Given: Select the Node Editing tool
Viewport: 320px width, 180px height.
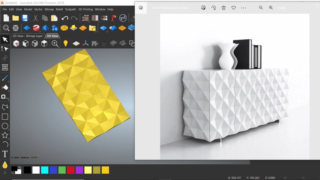Looking at the screenshot, I should 5,49.
